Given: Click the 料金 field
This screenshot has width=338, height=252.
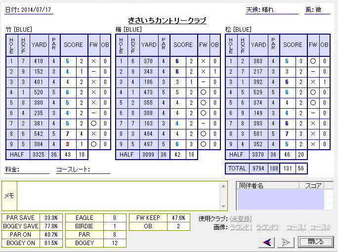Looking at the screenshot, I should [x=27, y=169].
